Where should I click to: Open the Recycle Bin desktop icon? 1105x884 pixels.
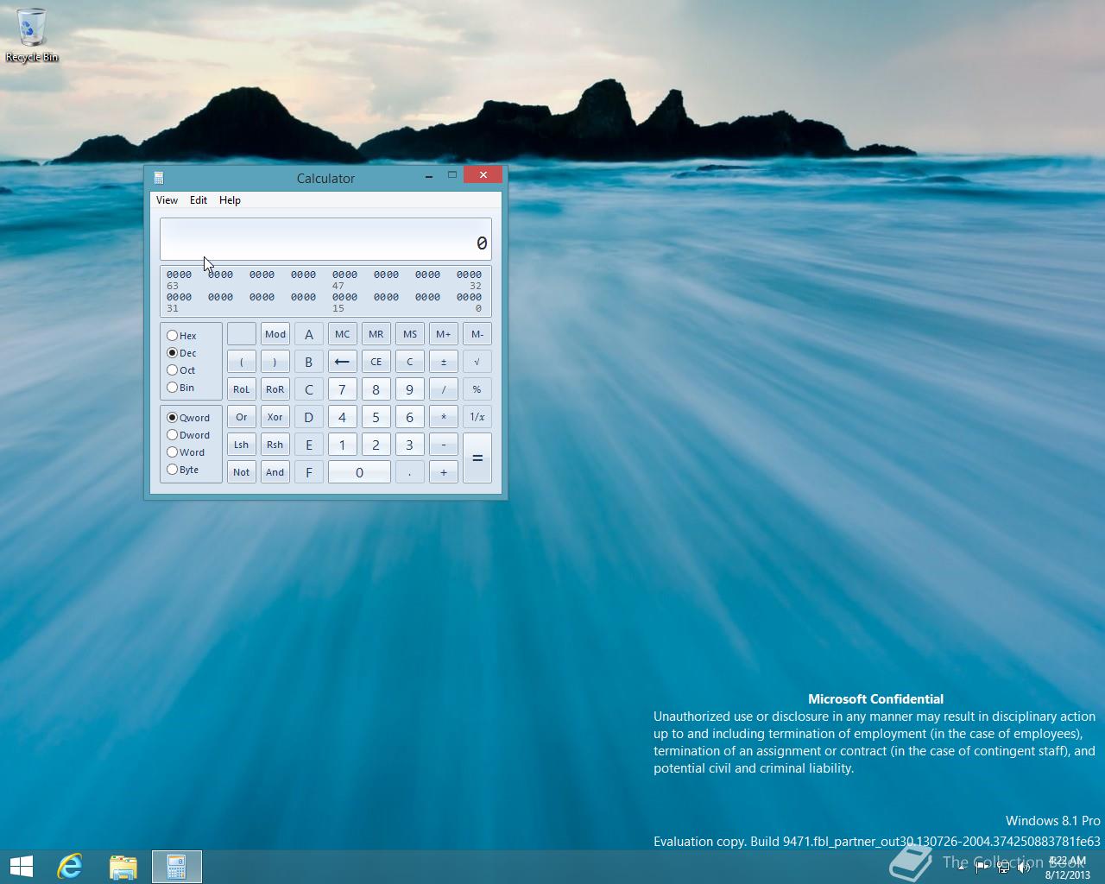tap(32, 35)
